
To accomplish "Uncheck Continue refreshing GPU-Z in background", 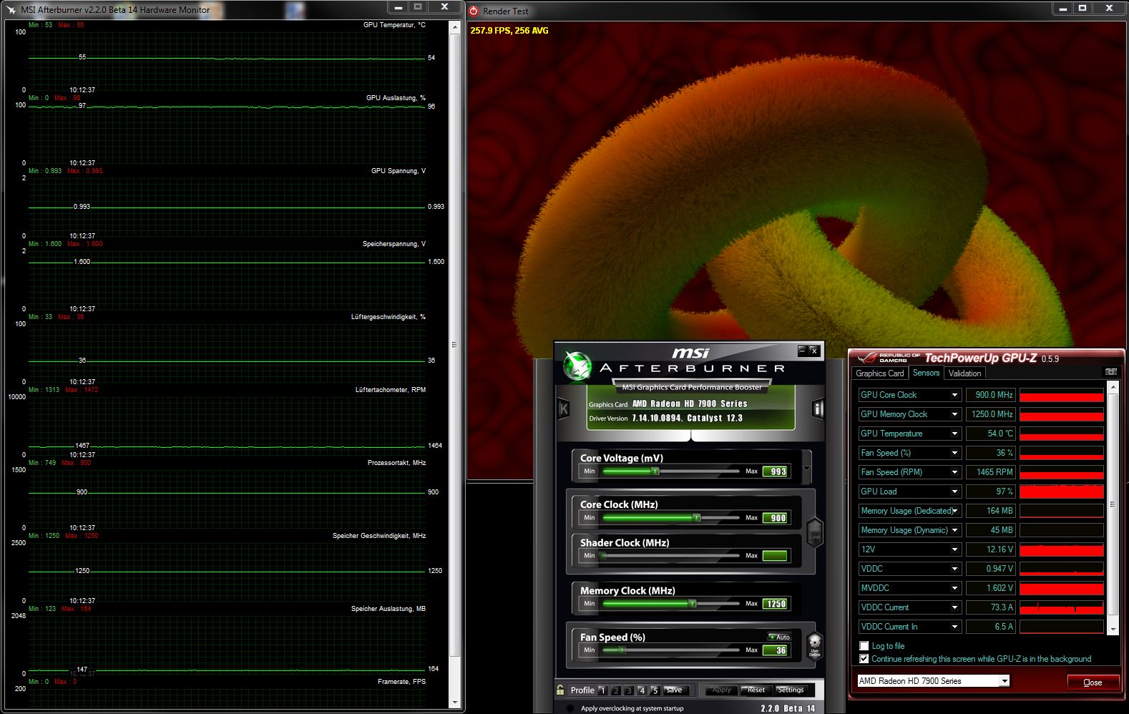I will (864, 659).
